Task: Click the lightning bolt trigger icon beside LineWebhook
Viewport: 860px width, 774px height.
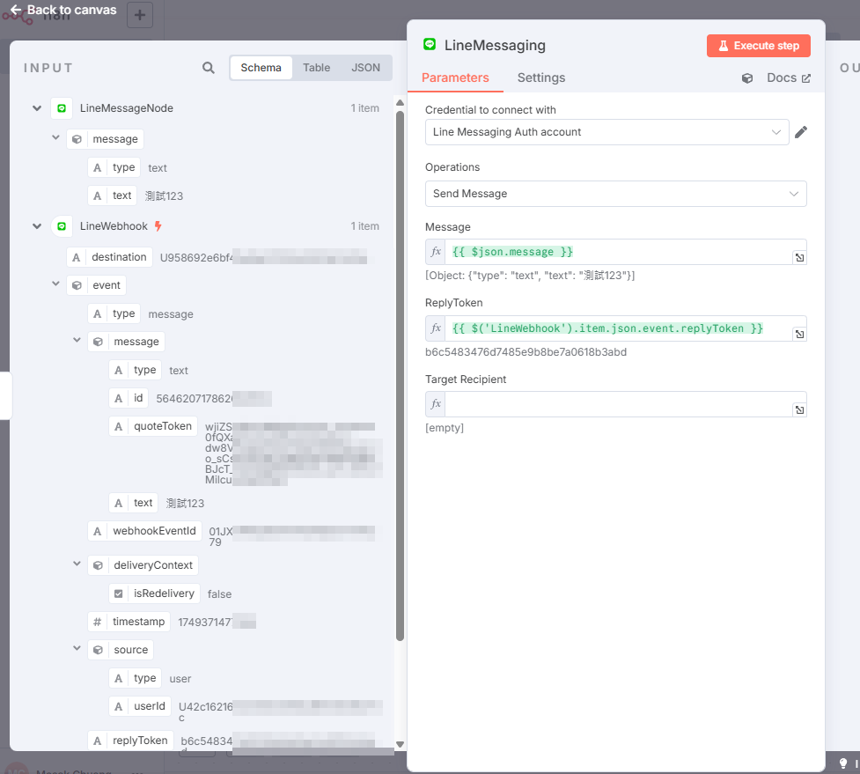Action: point(158,226)
